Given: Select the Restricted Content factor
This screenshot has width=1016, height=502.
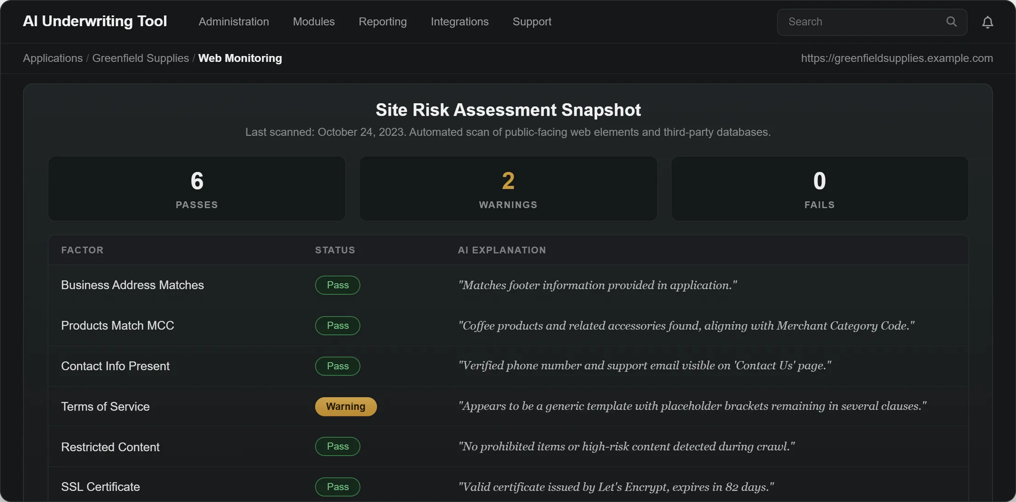Looking at the screenshot, I should pyautogui.click(x=110, y=447).
